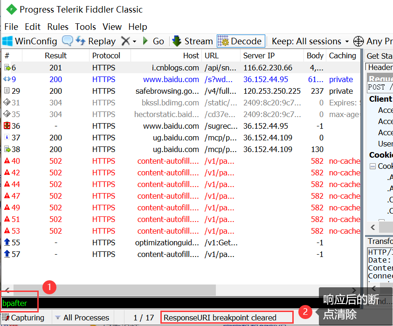Open the Tools menu
The width and height of the screenshot is (393, 326).
pos(85,27)
